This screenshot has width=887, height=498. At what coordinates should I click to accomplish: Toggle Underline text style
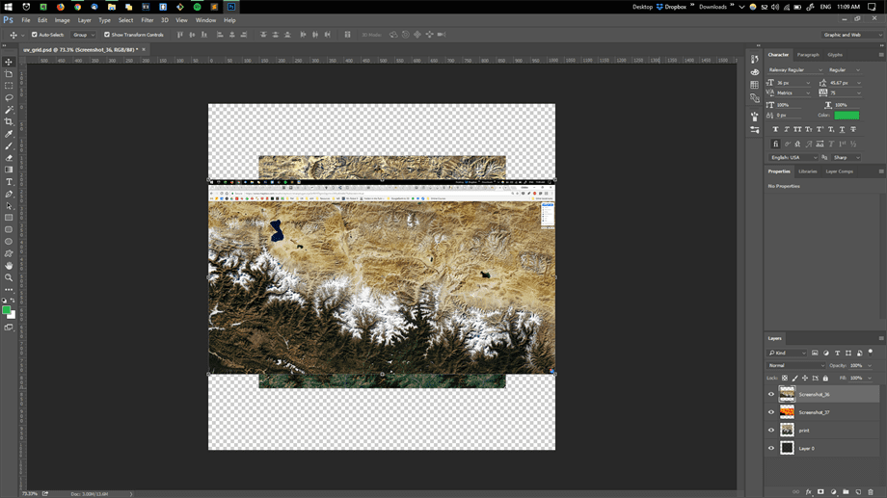click(x=843, y=129)
